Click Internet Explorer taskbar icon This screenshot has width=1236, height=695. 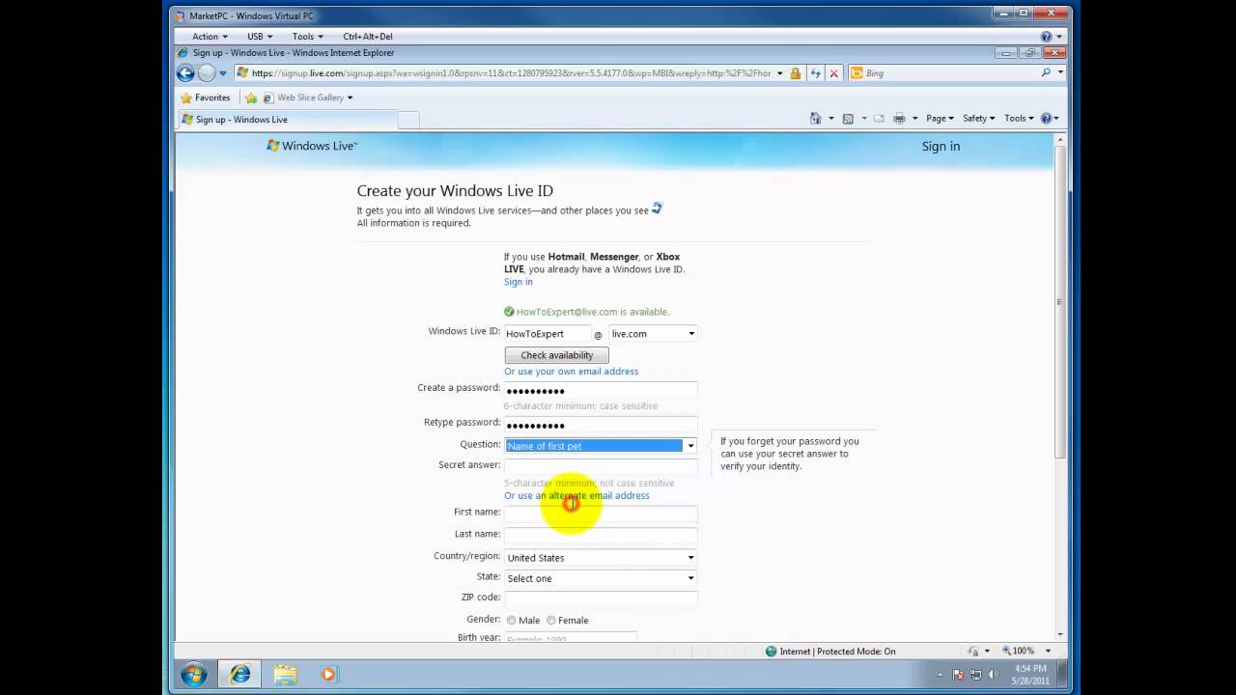239,674
